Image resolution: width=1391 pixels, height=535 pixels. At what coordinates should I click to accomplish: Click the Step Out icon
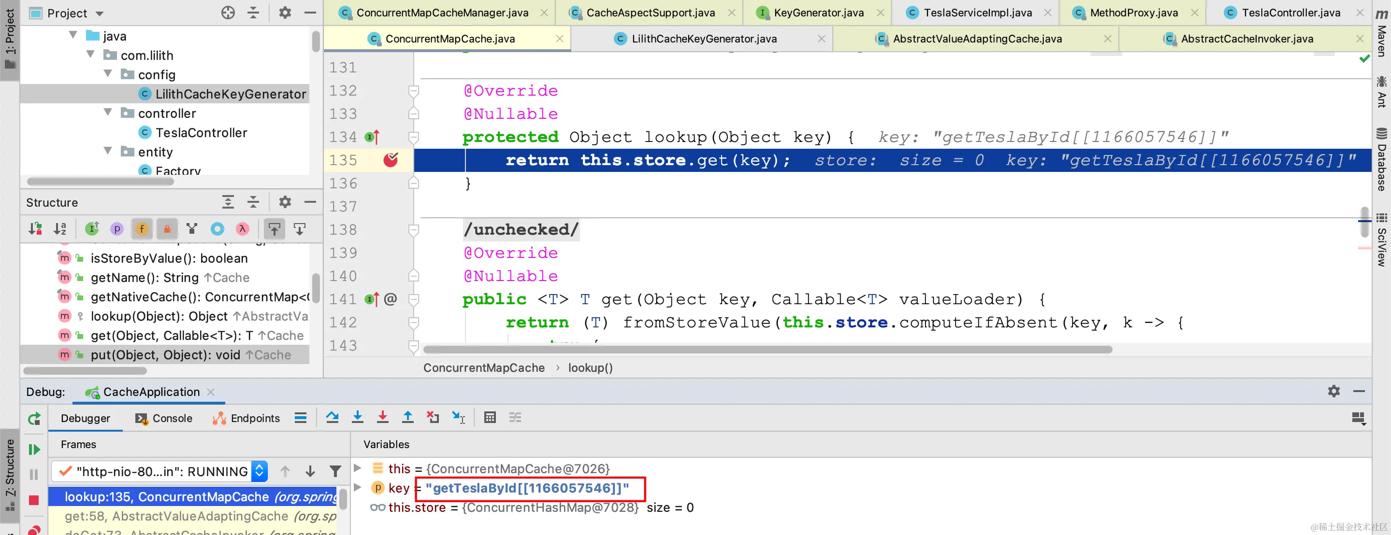pyautogui.click(x=408, y=418)
